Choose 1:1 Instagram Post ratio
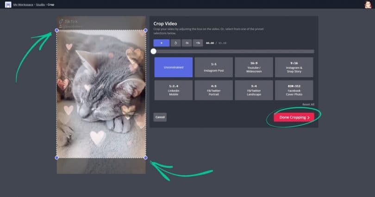Viewport: 375px width, 197px height. [x=213, y=67]
